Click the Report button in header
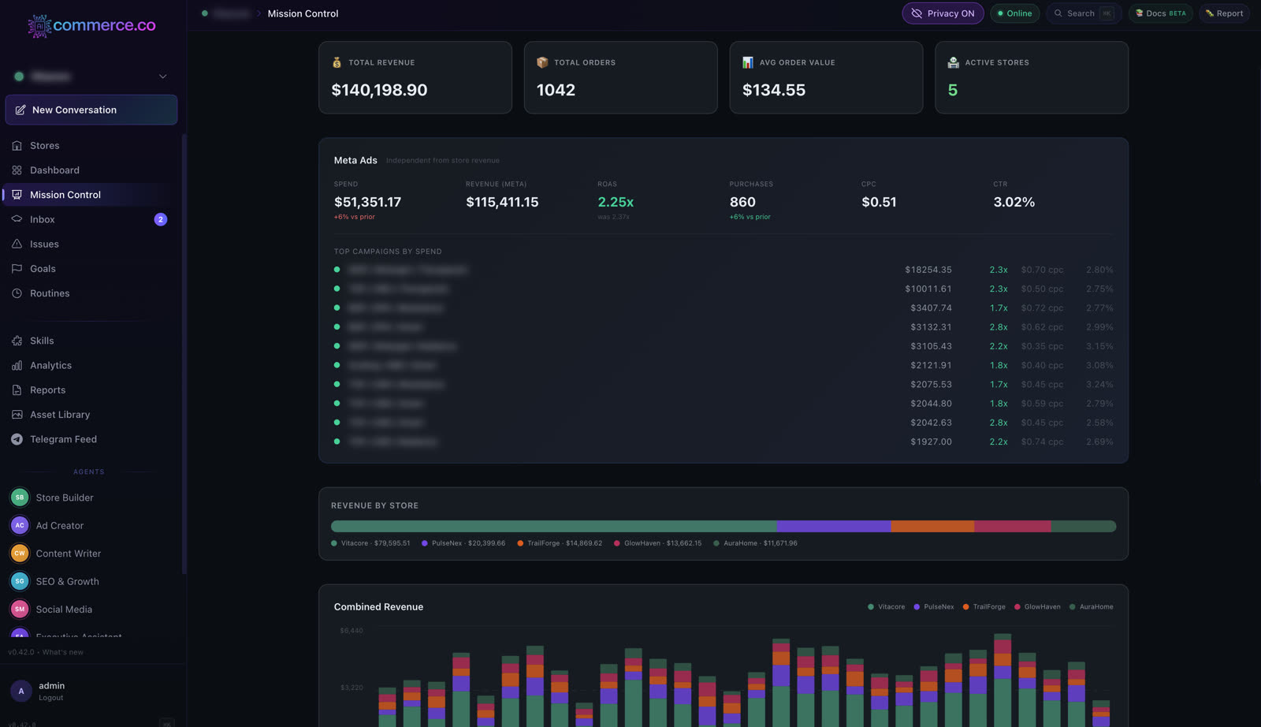This screenshot has height=727, width=1261. pyautogui.click(x=1224, y=13)
